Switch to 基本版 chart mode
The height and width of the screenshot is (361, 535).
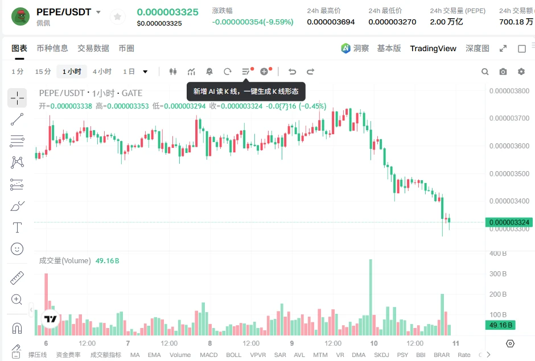coord(389,48)
